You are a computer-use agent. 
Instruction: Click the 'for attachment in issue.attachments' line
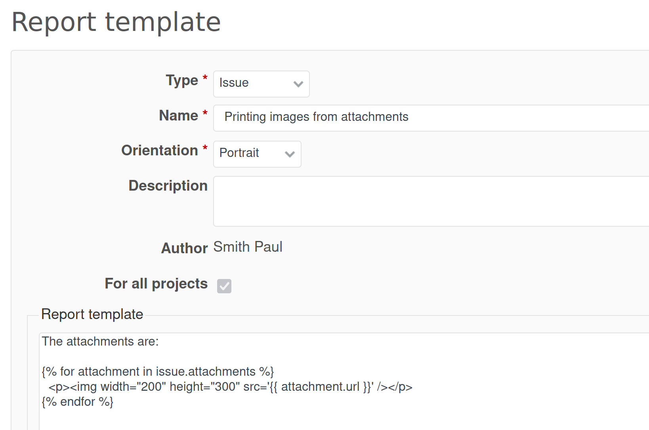158,372
